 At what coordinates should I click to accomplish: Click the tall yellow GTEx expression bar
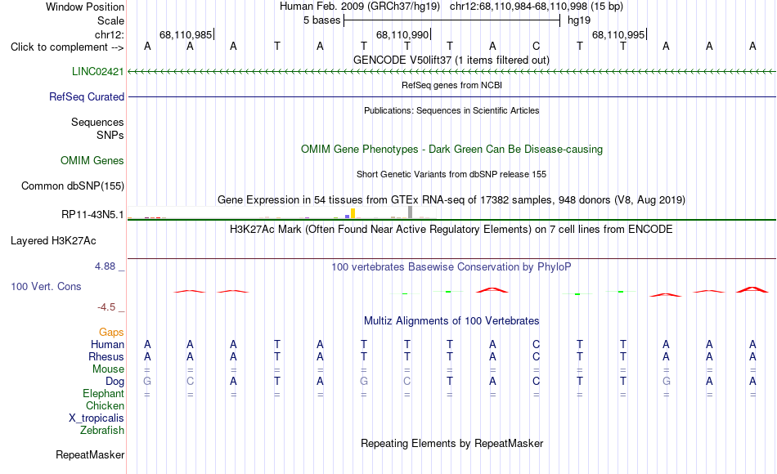pos(353,213)
